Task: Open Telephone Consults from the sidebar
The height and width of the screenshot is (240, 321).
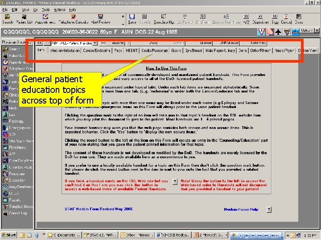Action: coord(17,68)
